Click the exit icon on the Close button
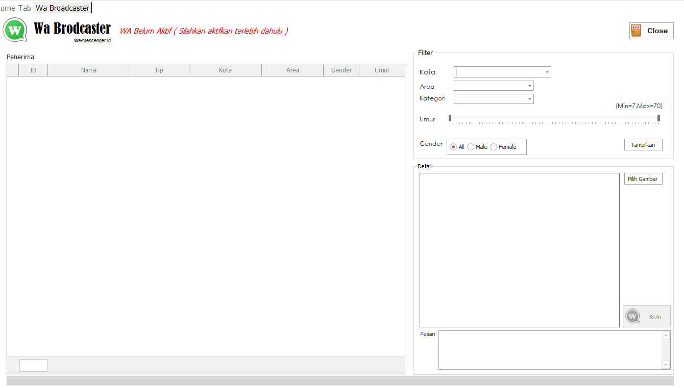This screenshot has width=684, height=388. [636, 31]
